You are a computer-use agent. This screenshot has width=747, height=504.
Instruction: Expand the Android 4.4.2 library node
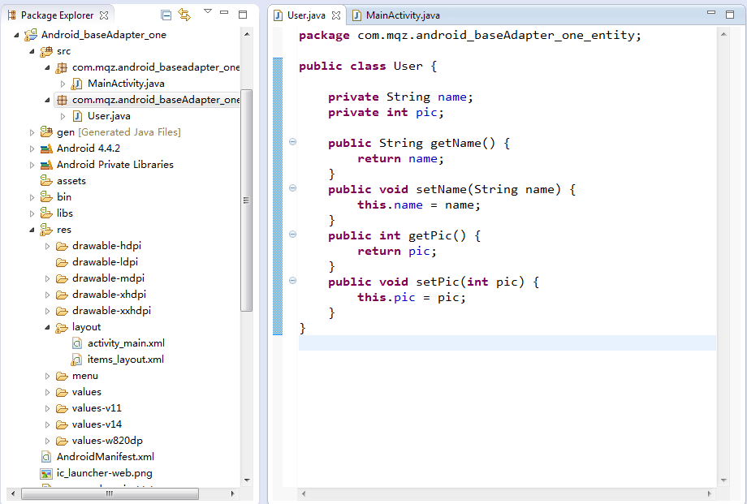(32, 149)
